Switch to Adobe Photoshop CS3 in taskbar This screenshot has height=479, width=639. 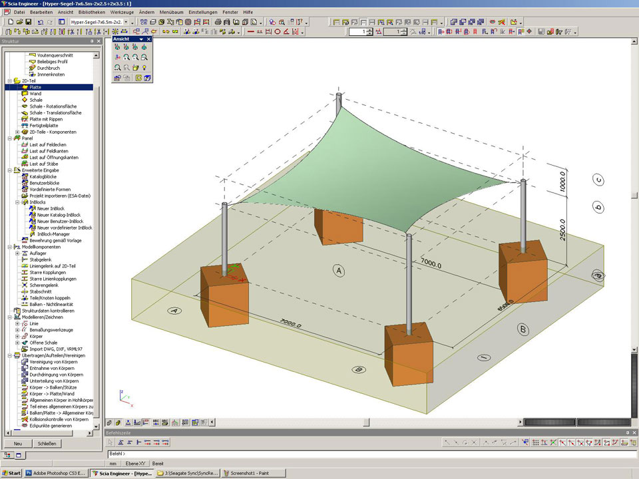point(56,474)
